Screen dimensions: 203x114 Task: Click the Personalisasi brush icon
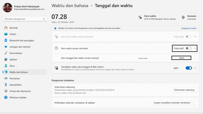click(6, 53)
